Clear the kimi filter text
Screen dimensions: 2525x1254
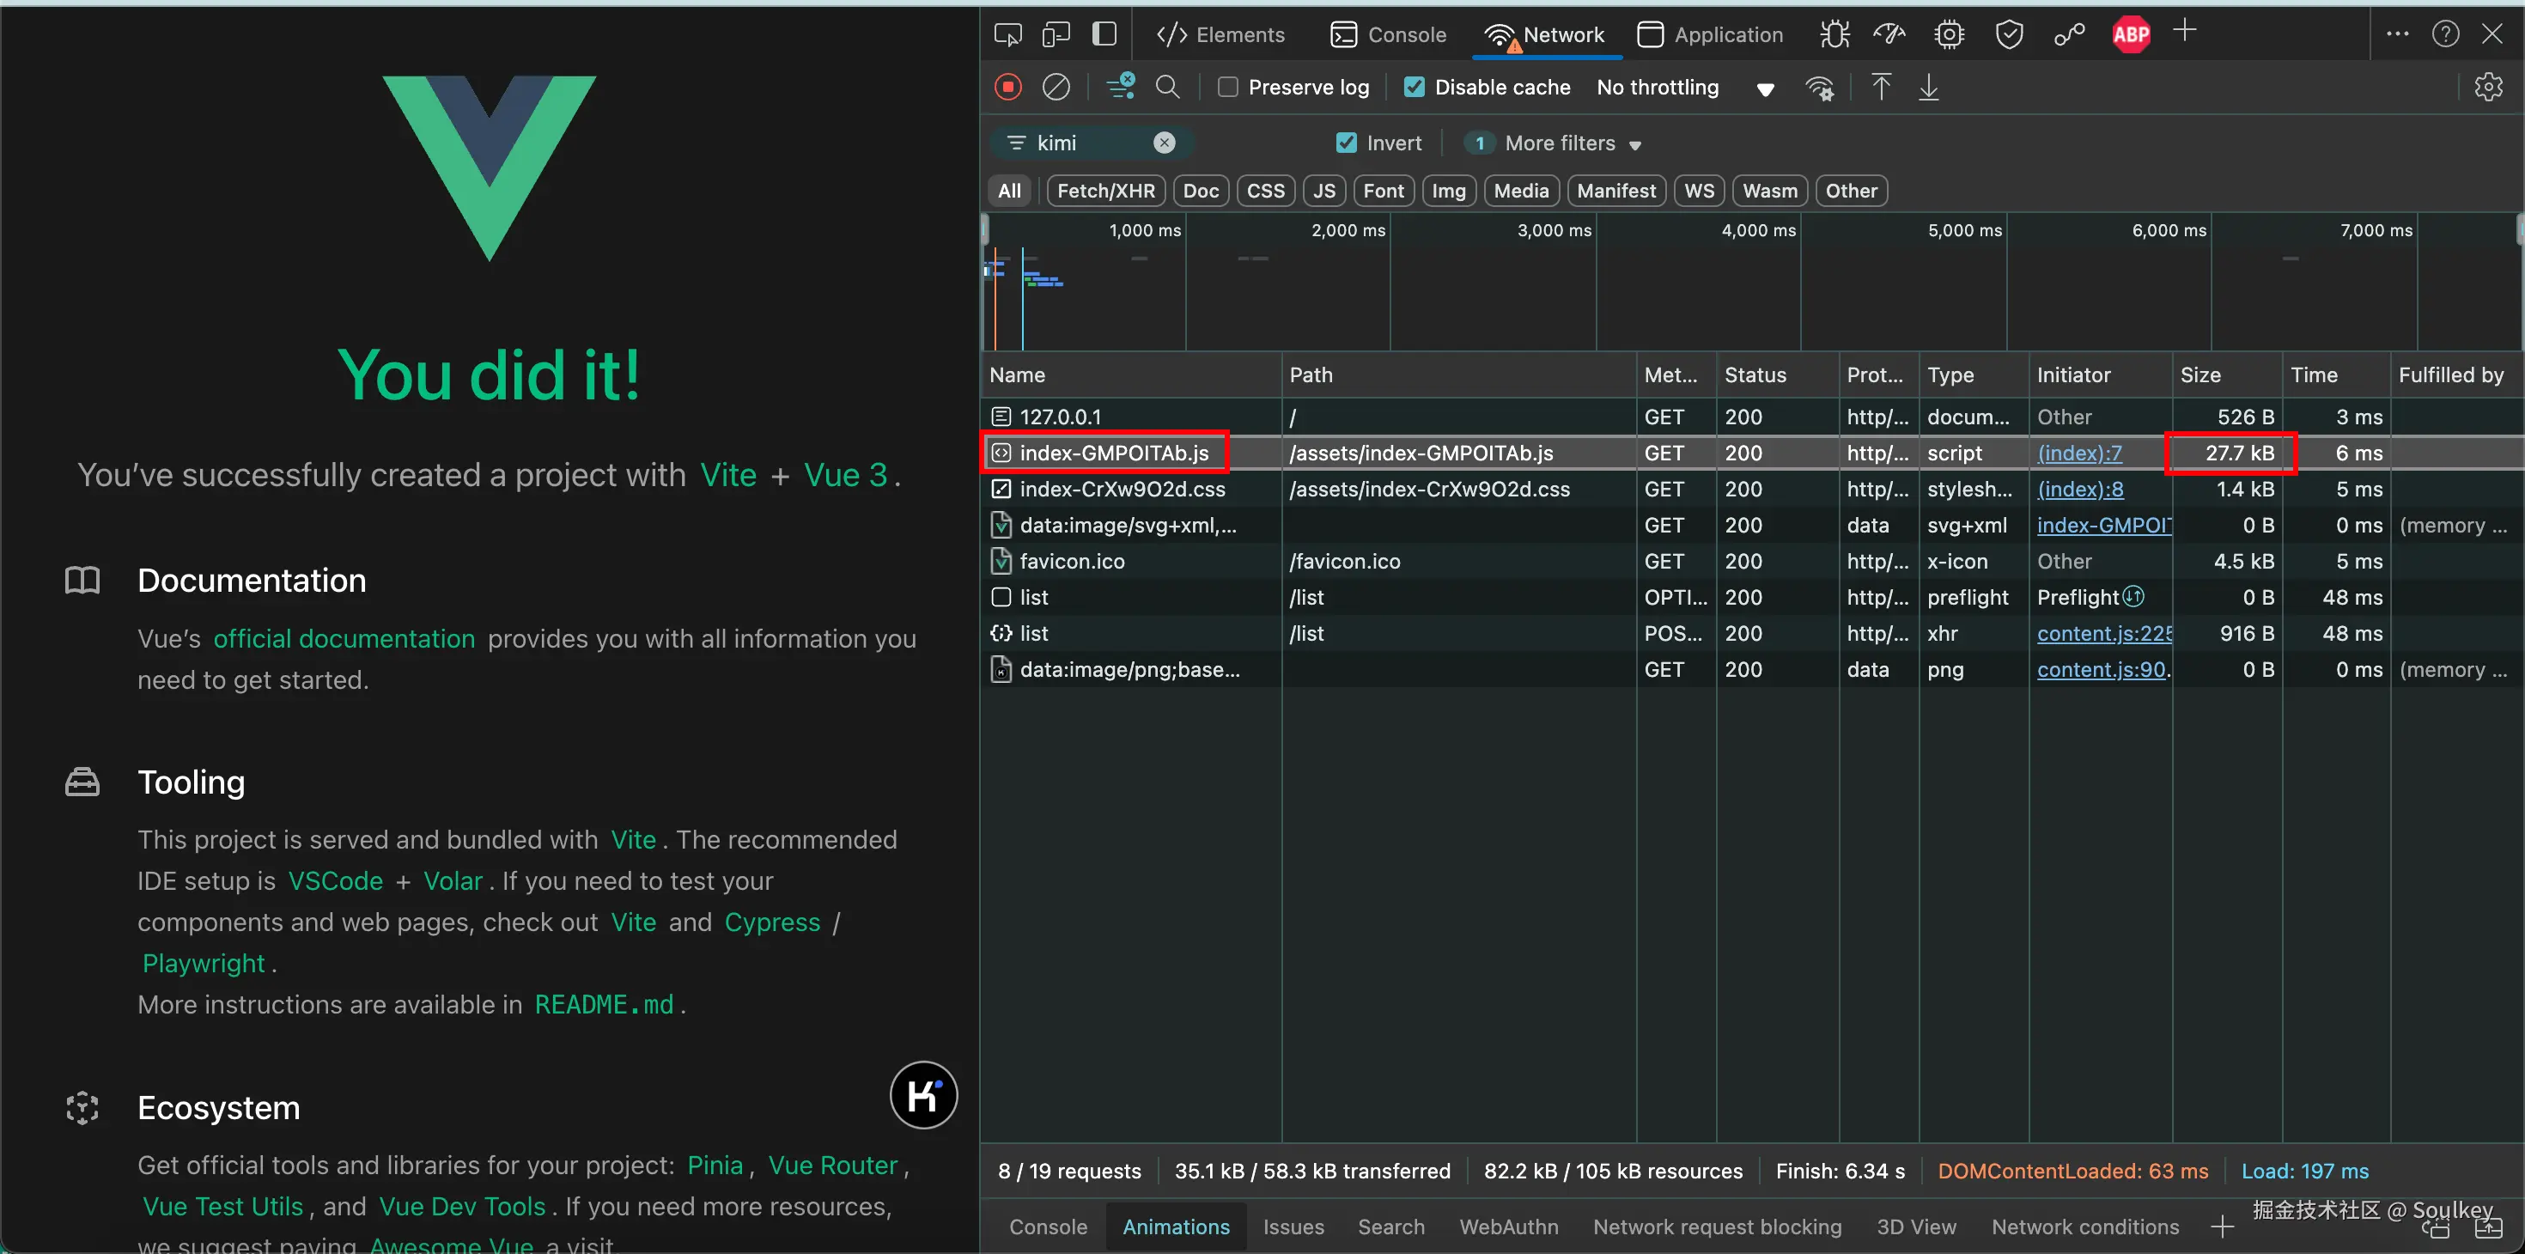pyautogui.click(x=1164, y=143)
